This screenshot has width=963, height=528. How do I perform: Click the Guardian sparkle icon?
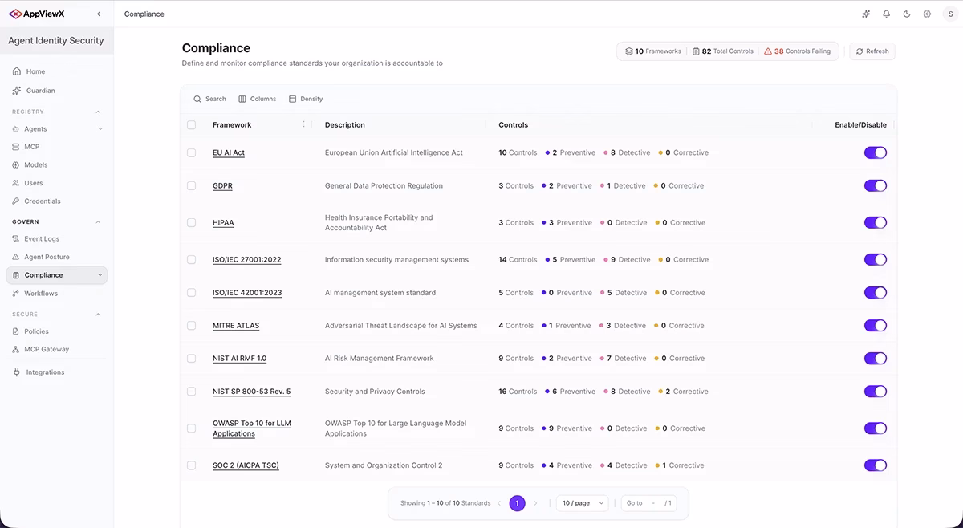click(x=17, y=91)
